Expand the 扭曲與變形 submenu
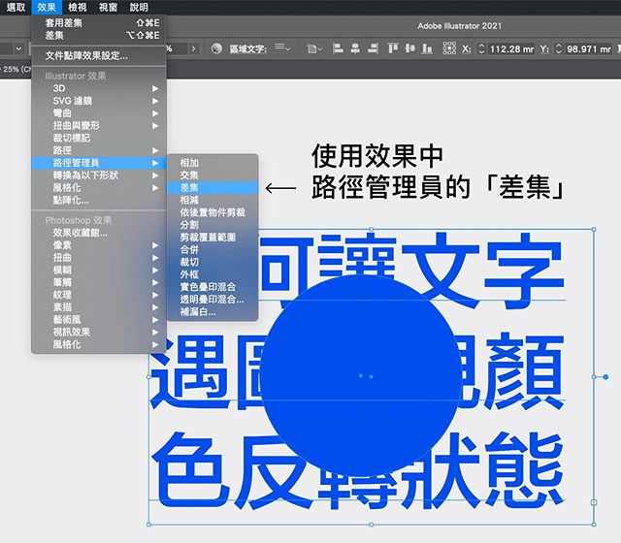This screenshot has width=621, height=543. [x=99, y=125]
